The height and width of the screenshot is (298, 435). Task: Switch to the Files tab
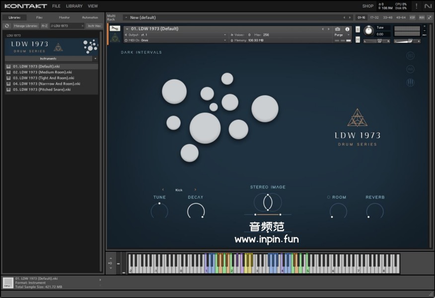point(39,17)
